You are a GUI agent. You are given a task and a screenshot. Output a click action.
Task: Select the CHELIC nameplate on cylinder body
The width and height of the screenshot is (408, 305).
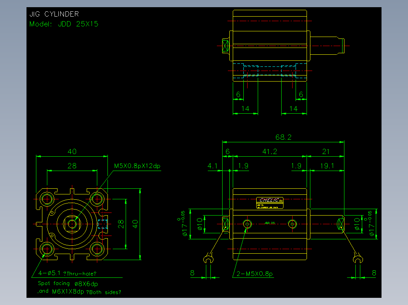pos(270,203)
